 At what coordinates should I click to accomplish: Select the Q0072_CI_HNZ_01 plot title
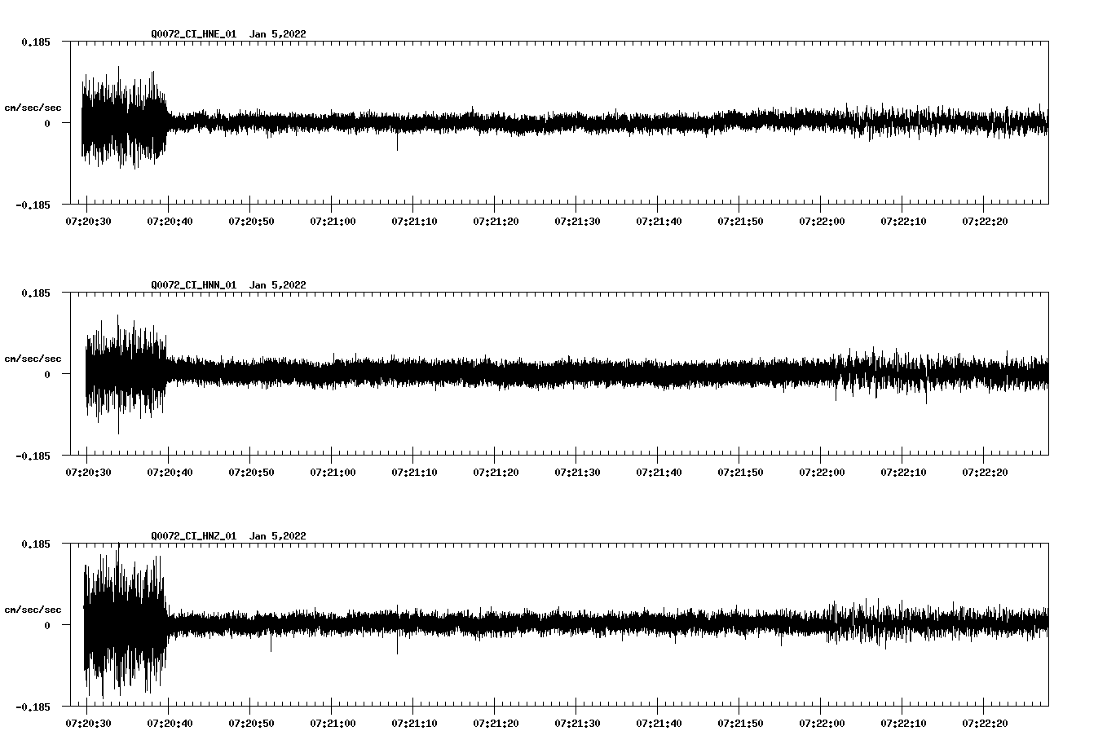coord(194,536)
